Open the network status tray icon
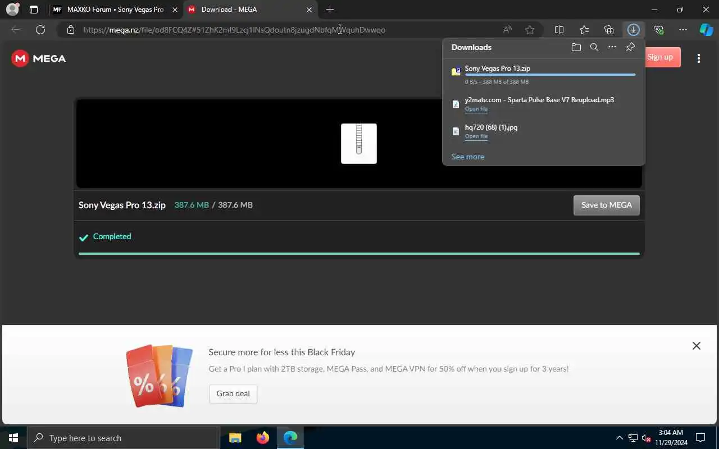The image size is (719, 449). 632,438
